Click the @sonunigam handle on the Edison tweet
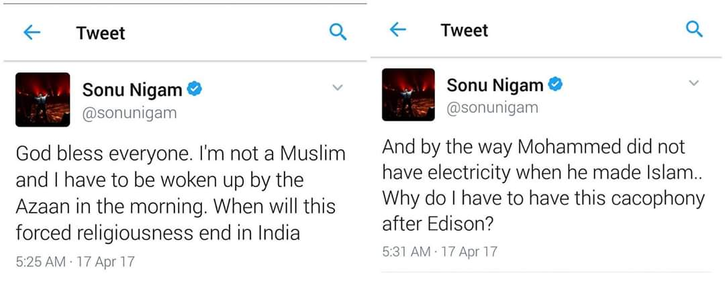Viewport: 725px width, 285px height. point(492,107)
